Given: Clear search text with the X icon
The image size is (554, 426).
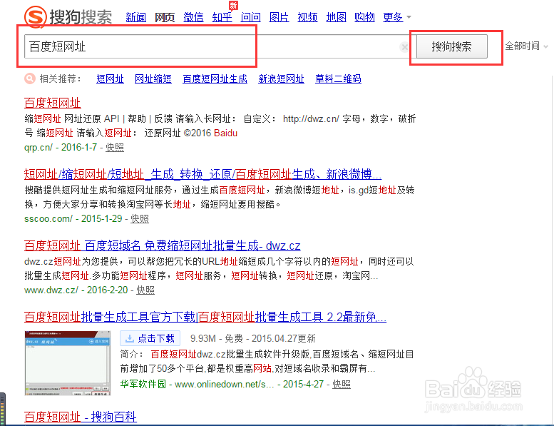Looking at the screenshot, I should [404, 46].
